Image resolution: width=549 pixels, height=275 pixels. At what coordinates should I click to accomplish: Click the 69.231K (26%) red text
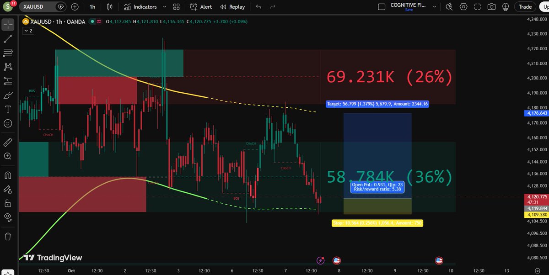click(389, 77)
